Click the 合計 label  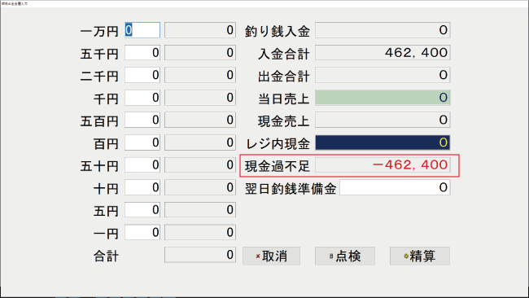click(106, 256)
